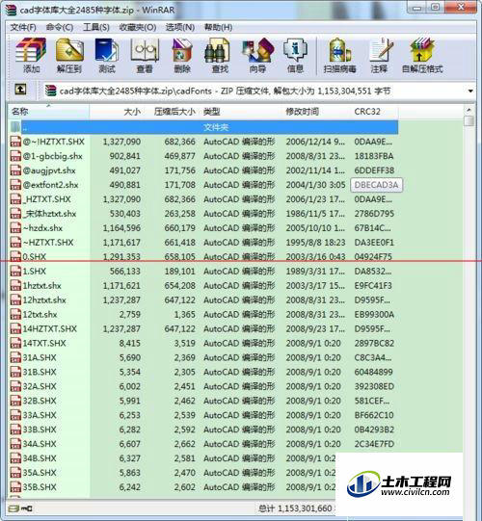Open the 向导 (Wizard) toolbar icon
This screenshot has width=482, height=521.
click(x=257, y=50)
